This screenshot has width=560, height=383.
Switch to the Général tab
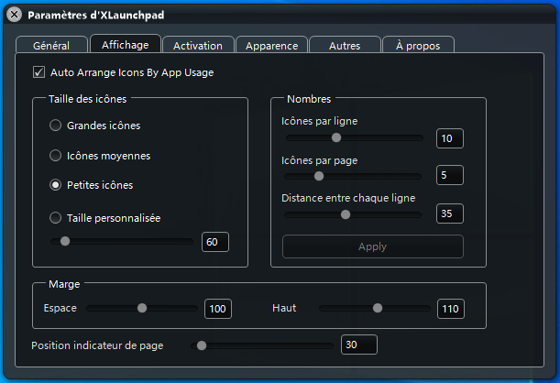click(51, 45)
